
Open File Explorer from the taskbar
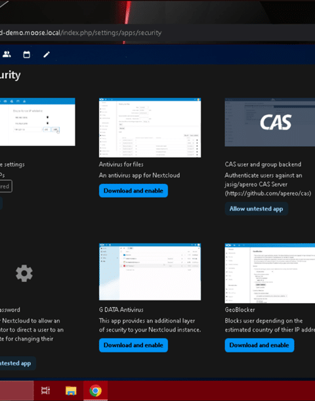(71, 390)
